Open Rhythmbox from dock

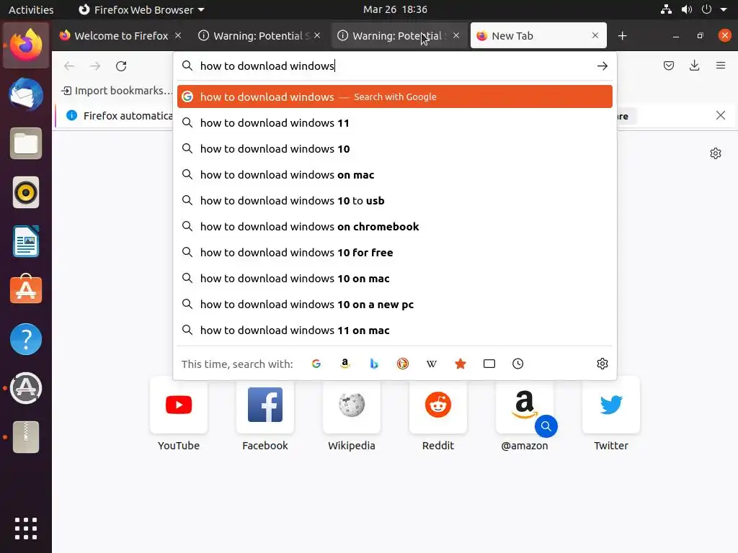pyautogui.click(x=26, y=192)
